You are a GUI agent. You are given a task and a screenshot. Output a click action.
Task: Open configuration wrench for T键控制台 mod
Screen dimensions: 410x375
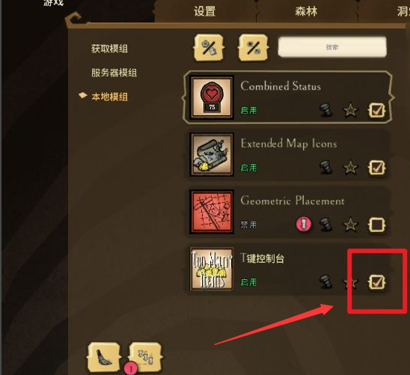tap(325, 282)
